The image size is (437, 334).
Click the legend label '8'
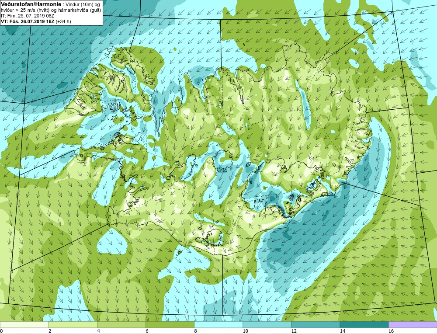pyautogui.click(x=196, y=331)
